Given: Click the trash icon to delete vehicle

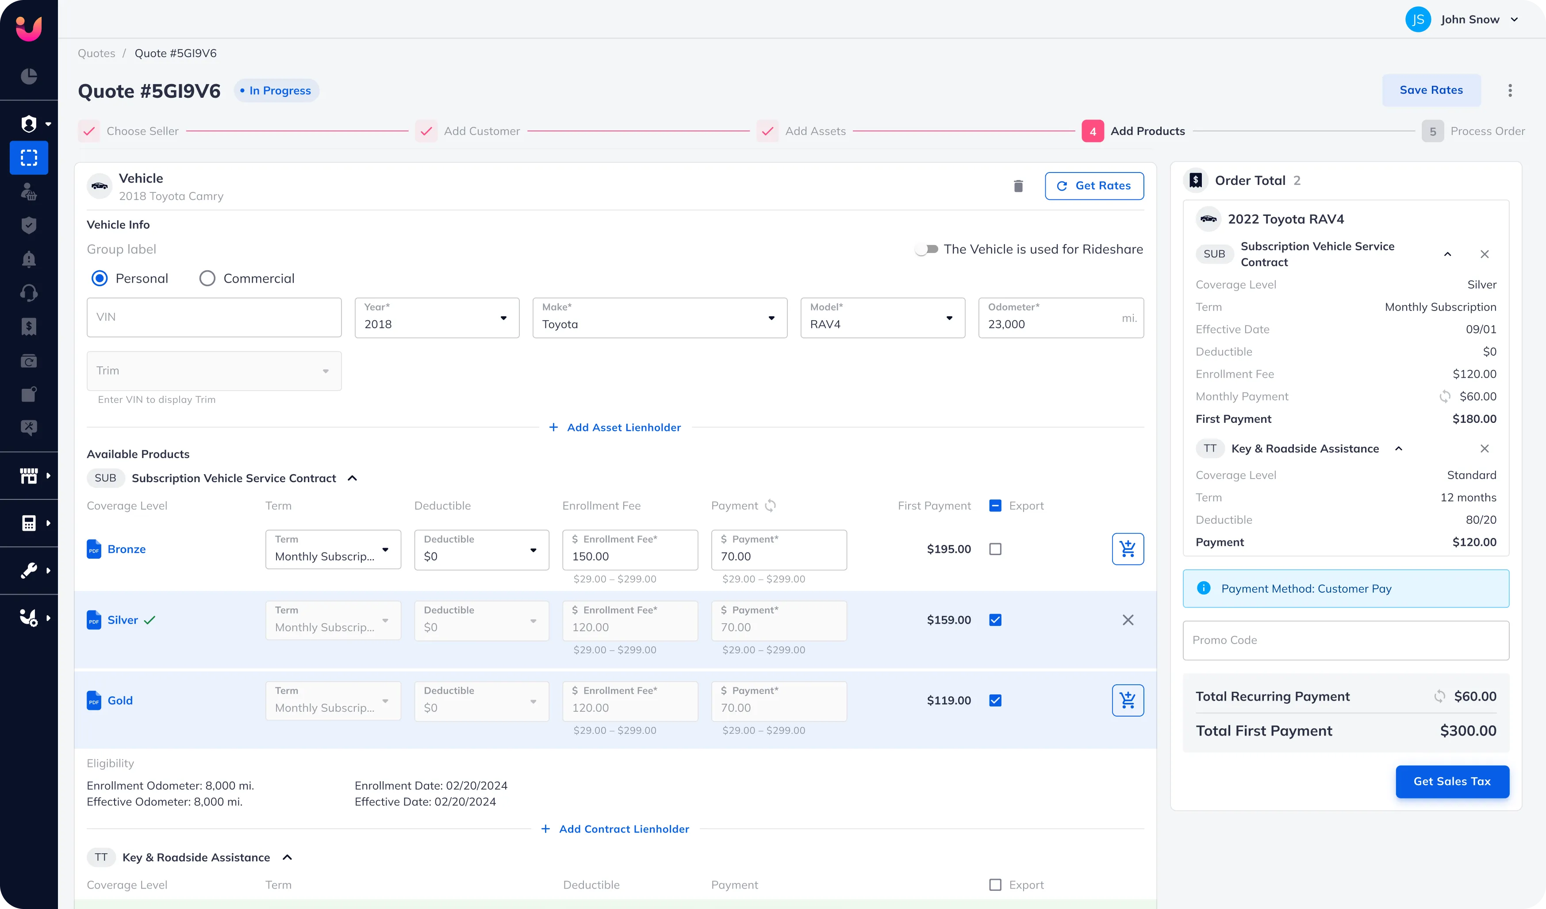Looking at the screenshot, I should click(x=1018, y=186).
